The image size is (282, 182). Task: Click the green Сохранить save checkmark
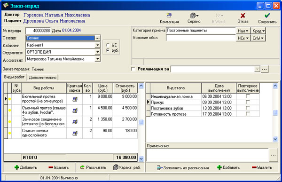(x=267, y=16)
